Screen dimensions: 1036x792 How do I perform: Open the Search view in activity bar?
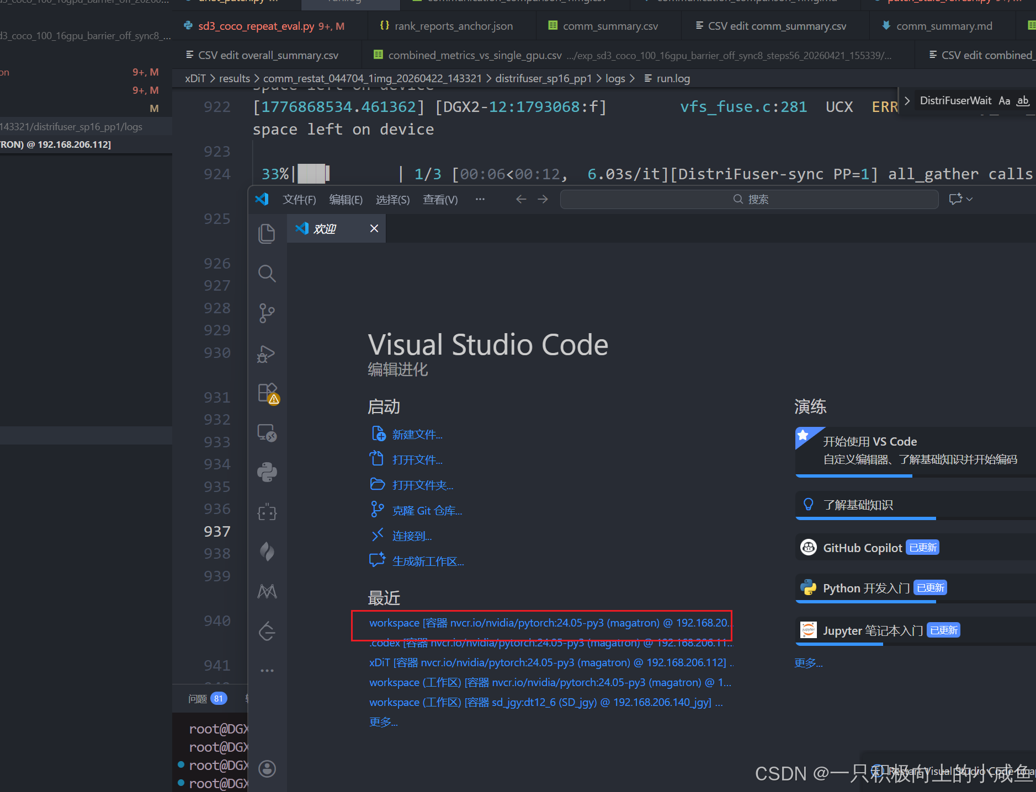[267, 273]
